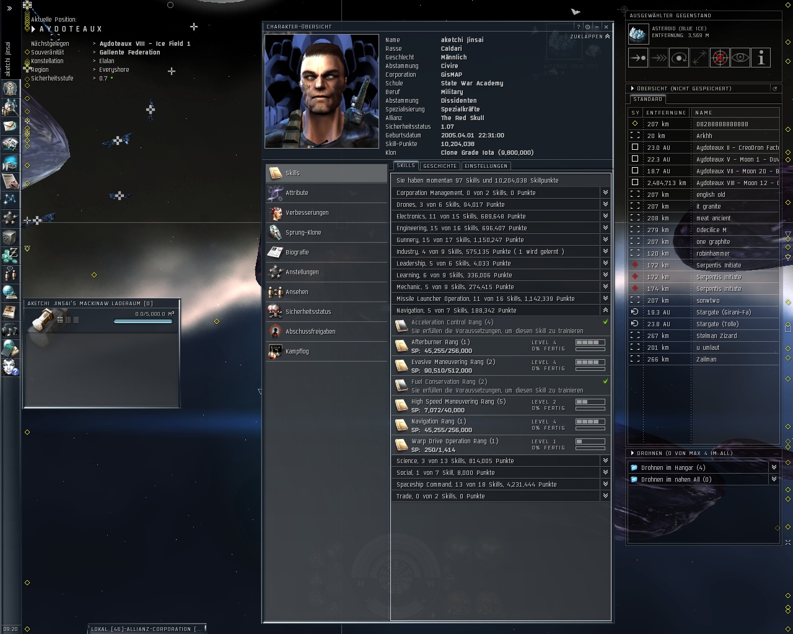Expand the Missile Launcher Operation skill group
The image size is (793, 634).
tap(605, 298)
